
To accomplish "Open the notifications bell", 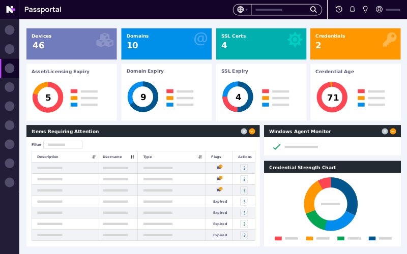I will [x=352, y=9].
